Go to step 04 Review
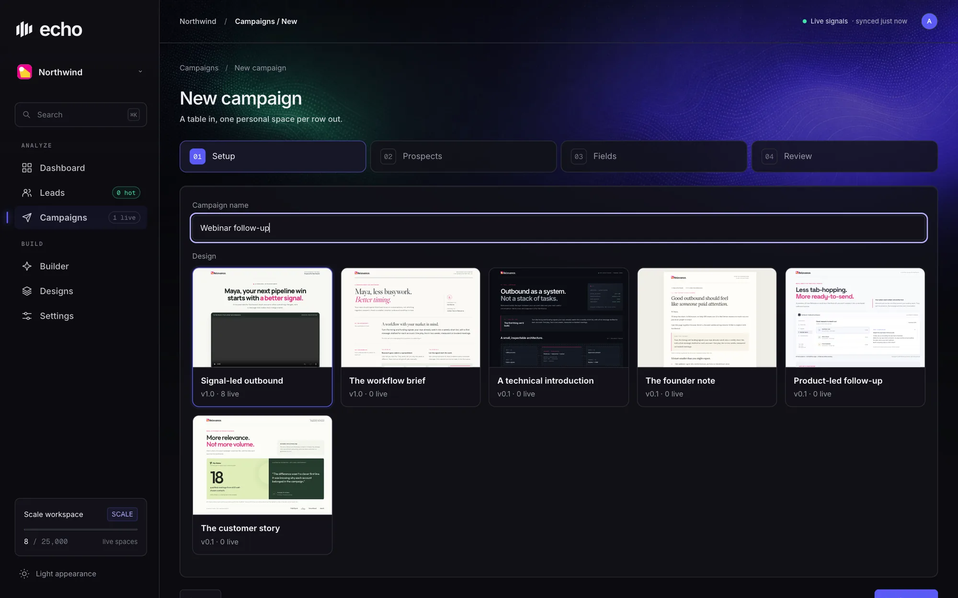The width and height of the screenshot is (958, 598). (844, 156)
